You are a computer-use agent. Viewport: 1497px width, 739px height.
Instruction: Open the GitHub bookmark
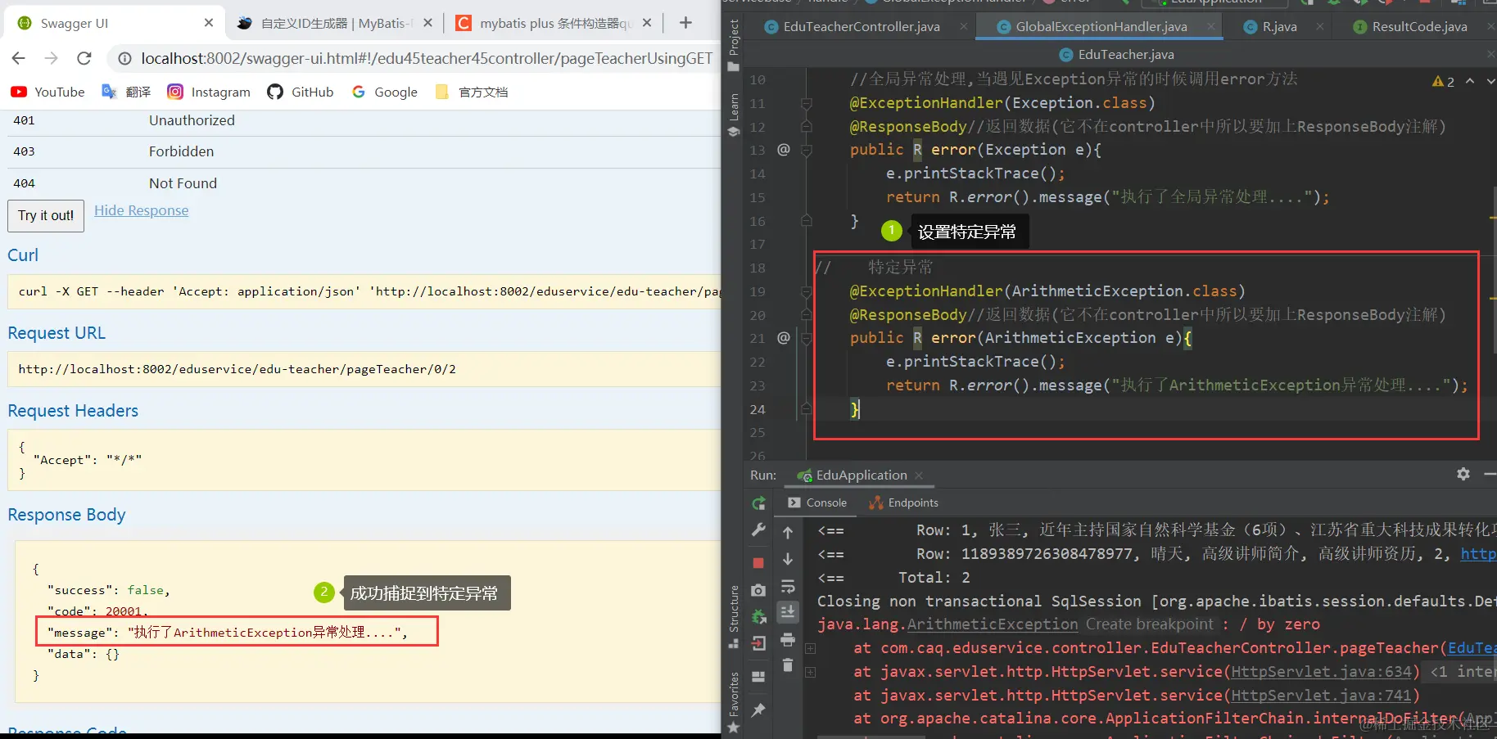coord(301,92)
